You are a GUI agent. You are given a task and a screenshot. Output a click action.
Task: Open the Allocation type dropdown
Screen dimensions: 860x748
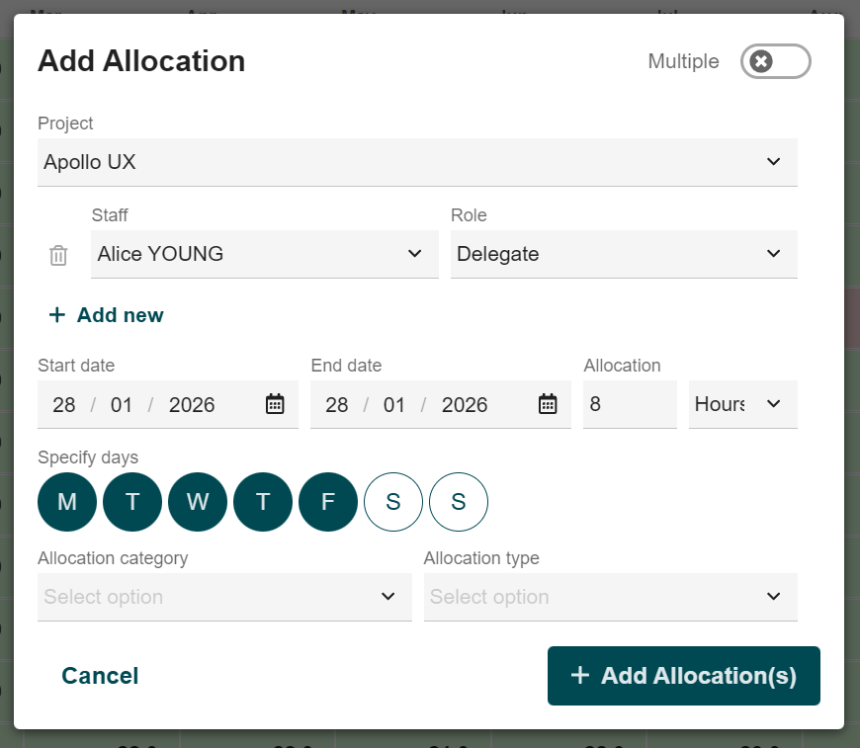pos(610,597)
